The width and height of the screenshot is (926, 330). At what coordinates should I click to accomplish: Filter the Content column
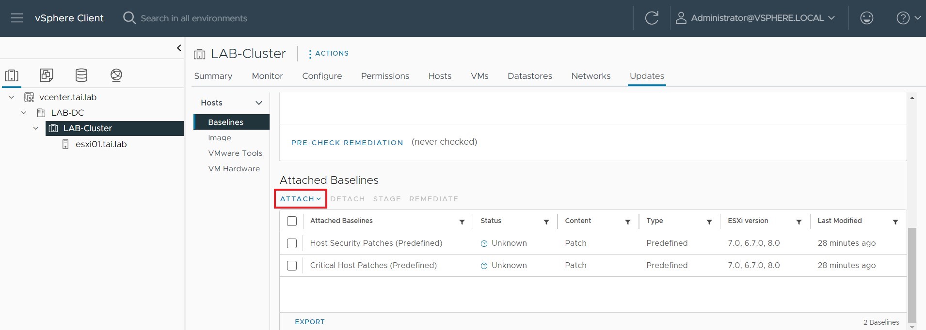click(628, 222)
